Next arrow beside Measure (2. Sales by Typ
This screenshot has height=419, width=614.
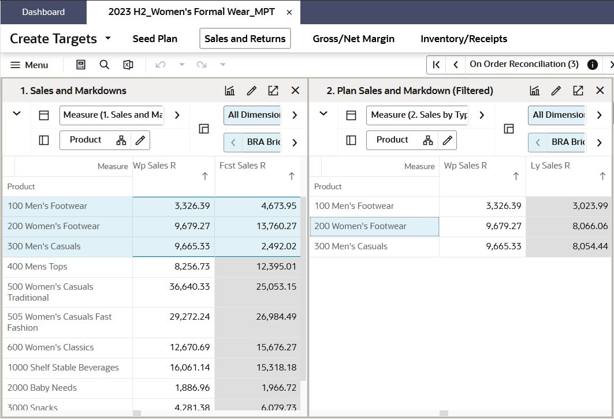click(x=482, y=115)
